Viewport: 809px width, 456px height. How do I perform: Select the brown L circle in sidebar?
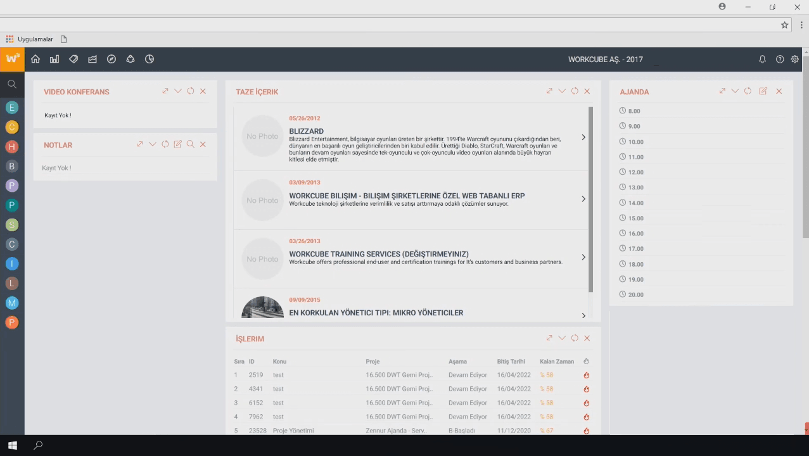11,283
